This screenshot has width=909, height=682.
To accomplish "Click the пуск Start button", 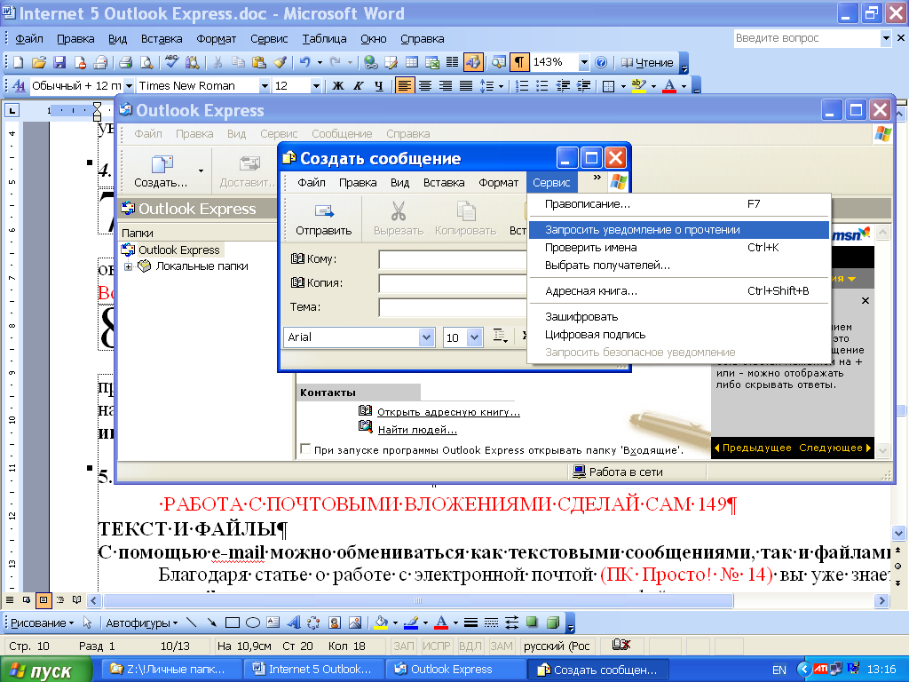I will click(45, 670).
